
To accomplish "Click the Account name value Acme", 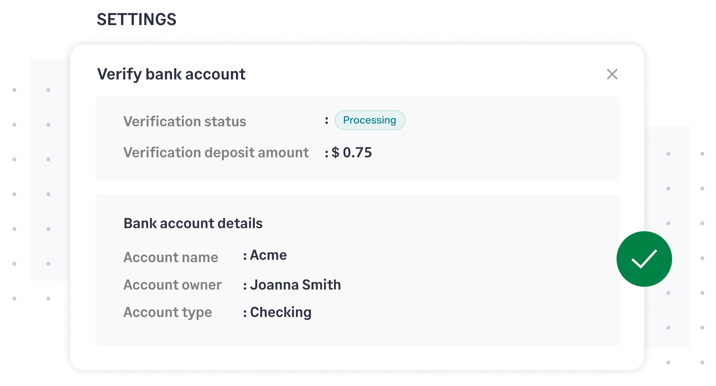I will 268,255.
